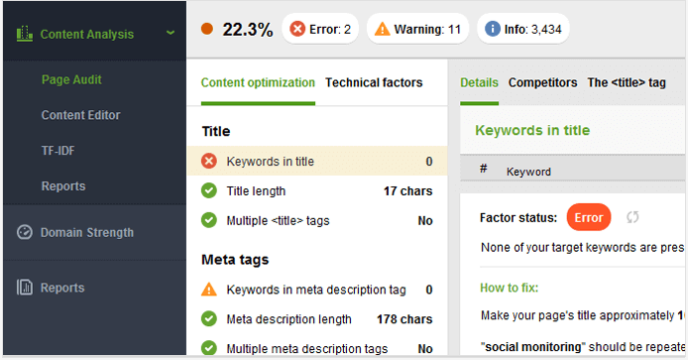Filter by Warning: 11 badge
Viewport: 688px width, 360px height.
point(417,29)
